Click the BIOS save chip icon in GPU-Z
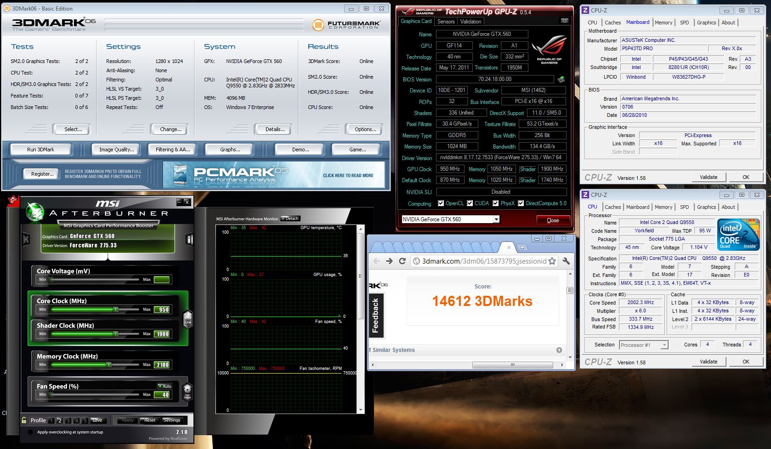771x449 pixels. [561, 79]
